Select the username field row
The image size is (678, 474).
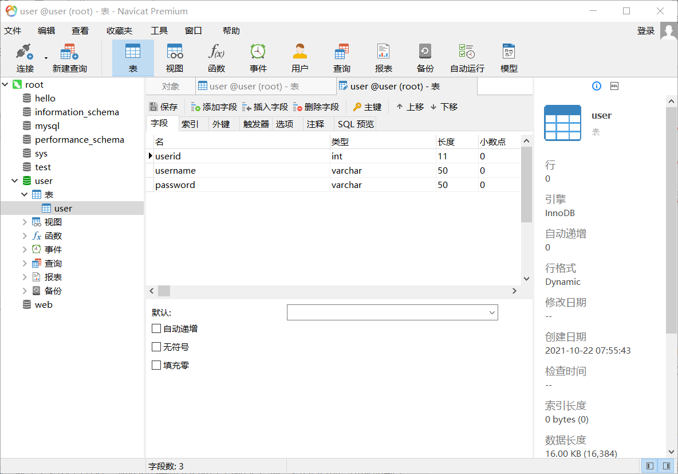pos(333,171)
